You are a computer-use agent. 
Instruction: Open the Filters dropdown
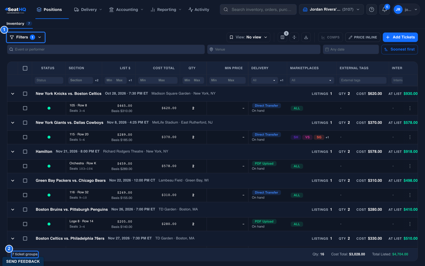coord(26,37)
